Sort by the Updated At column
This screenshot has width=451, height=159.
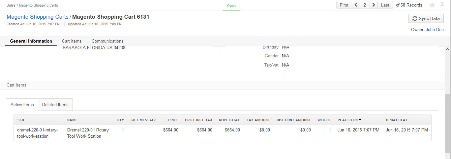click(397, 120)
